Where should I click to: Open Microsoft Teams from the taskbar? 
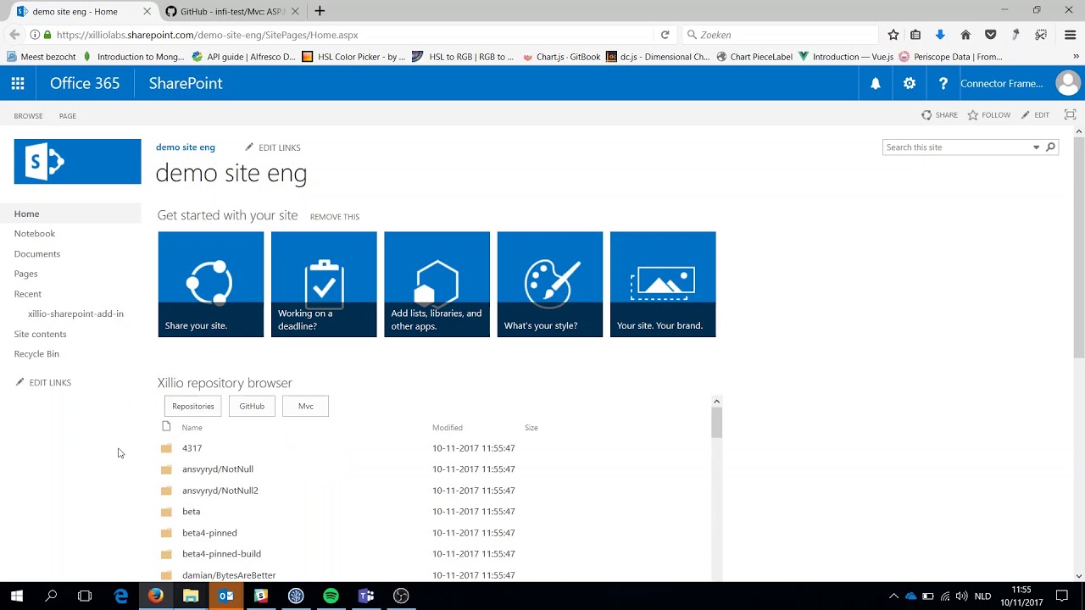click(x=366, y=596)
